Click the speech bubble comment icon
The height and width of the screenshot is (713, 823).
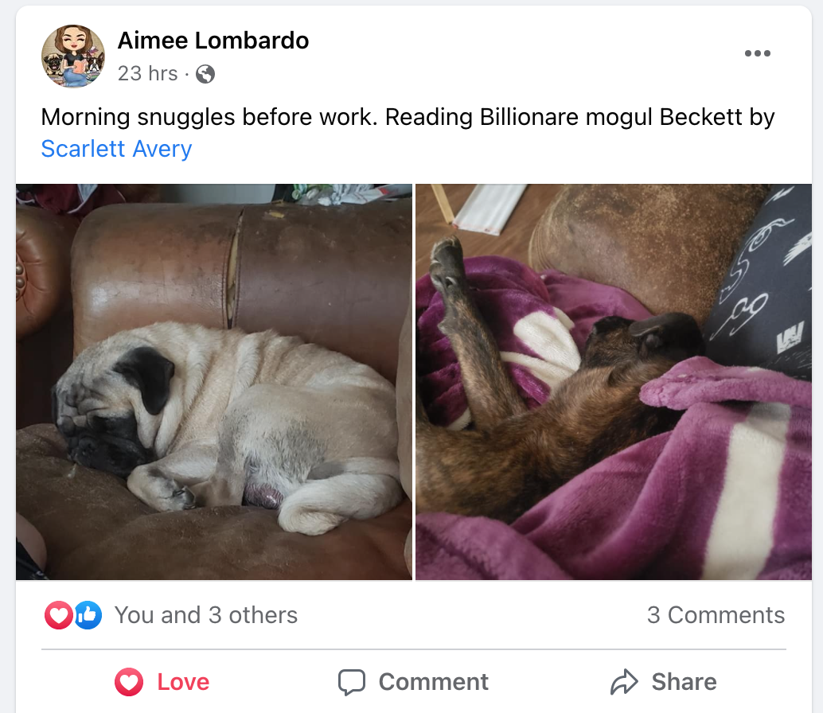[x=351, y=682]
